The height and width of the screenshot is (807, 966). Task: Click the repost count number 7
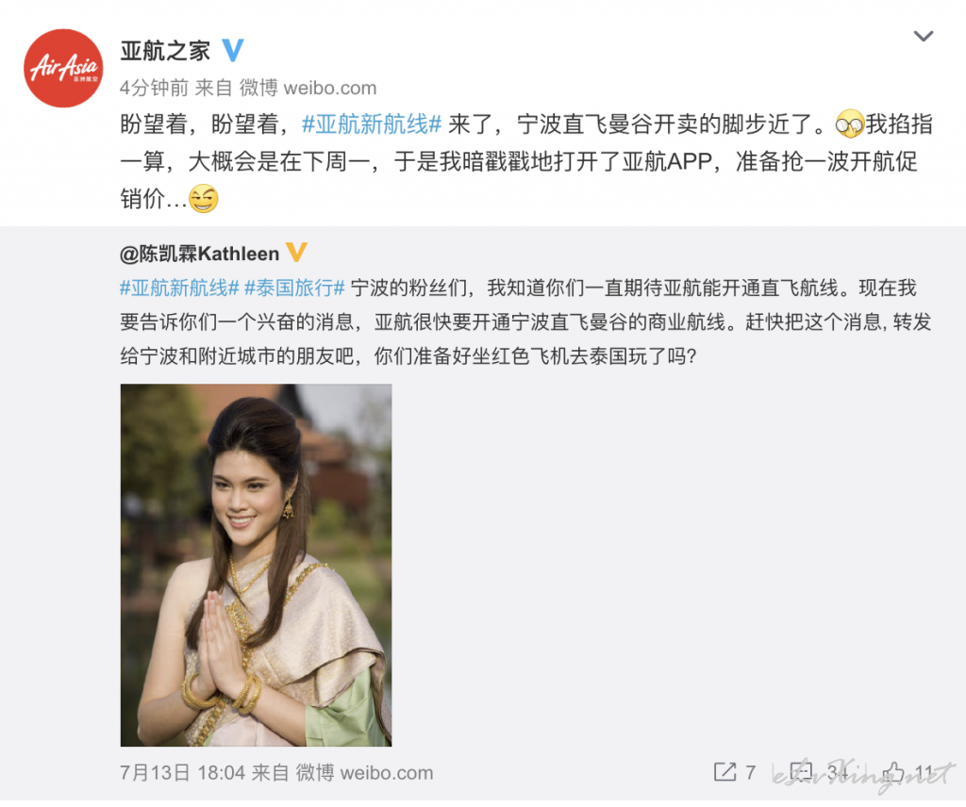[x=750, y=772]
